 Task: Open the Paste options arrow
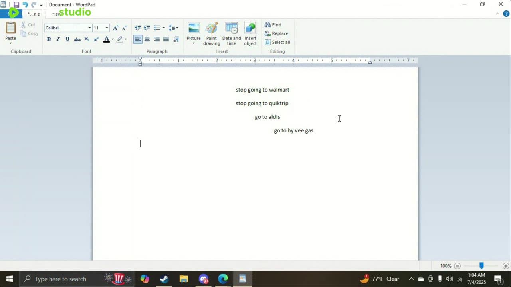[10, 43]
